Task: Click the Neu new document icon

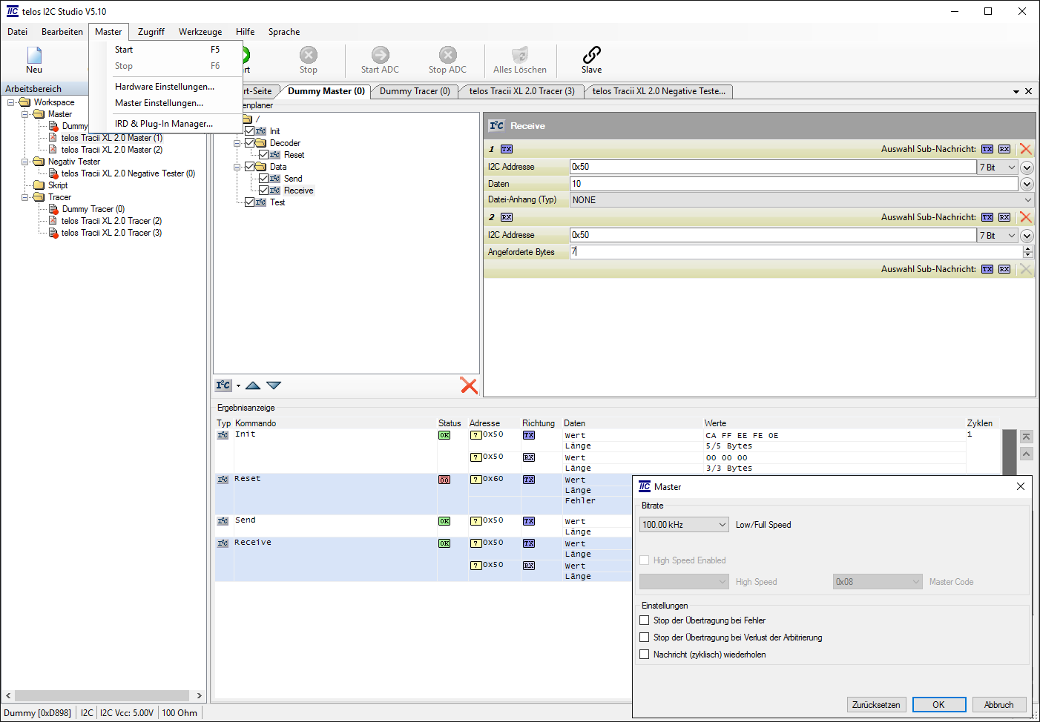Action: click(x=34, y=56)
